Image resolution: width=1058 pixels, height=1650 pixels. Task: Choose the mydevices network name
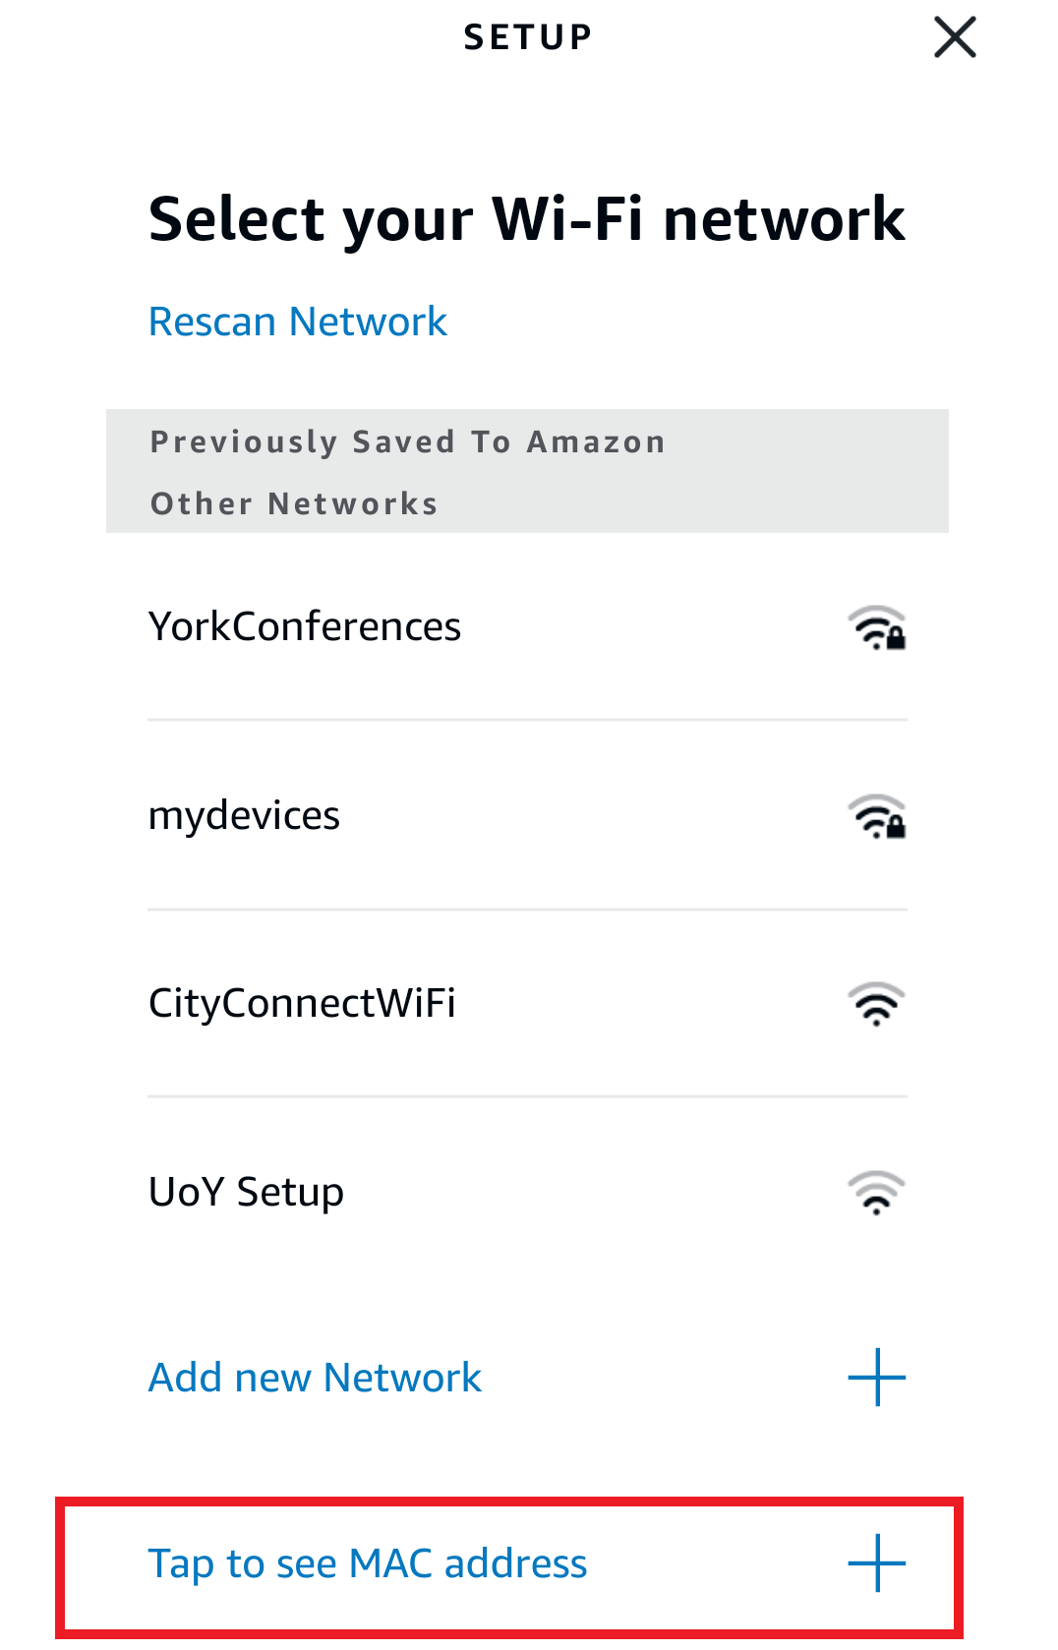pos(244,815)
